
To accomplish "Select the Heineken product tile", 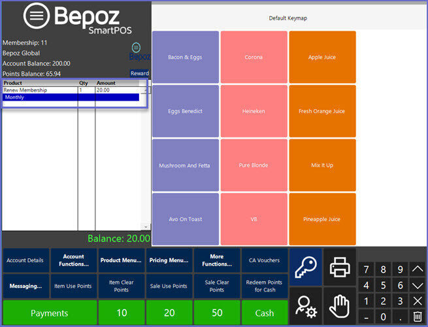I will pos(254,111).
